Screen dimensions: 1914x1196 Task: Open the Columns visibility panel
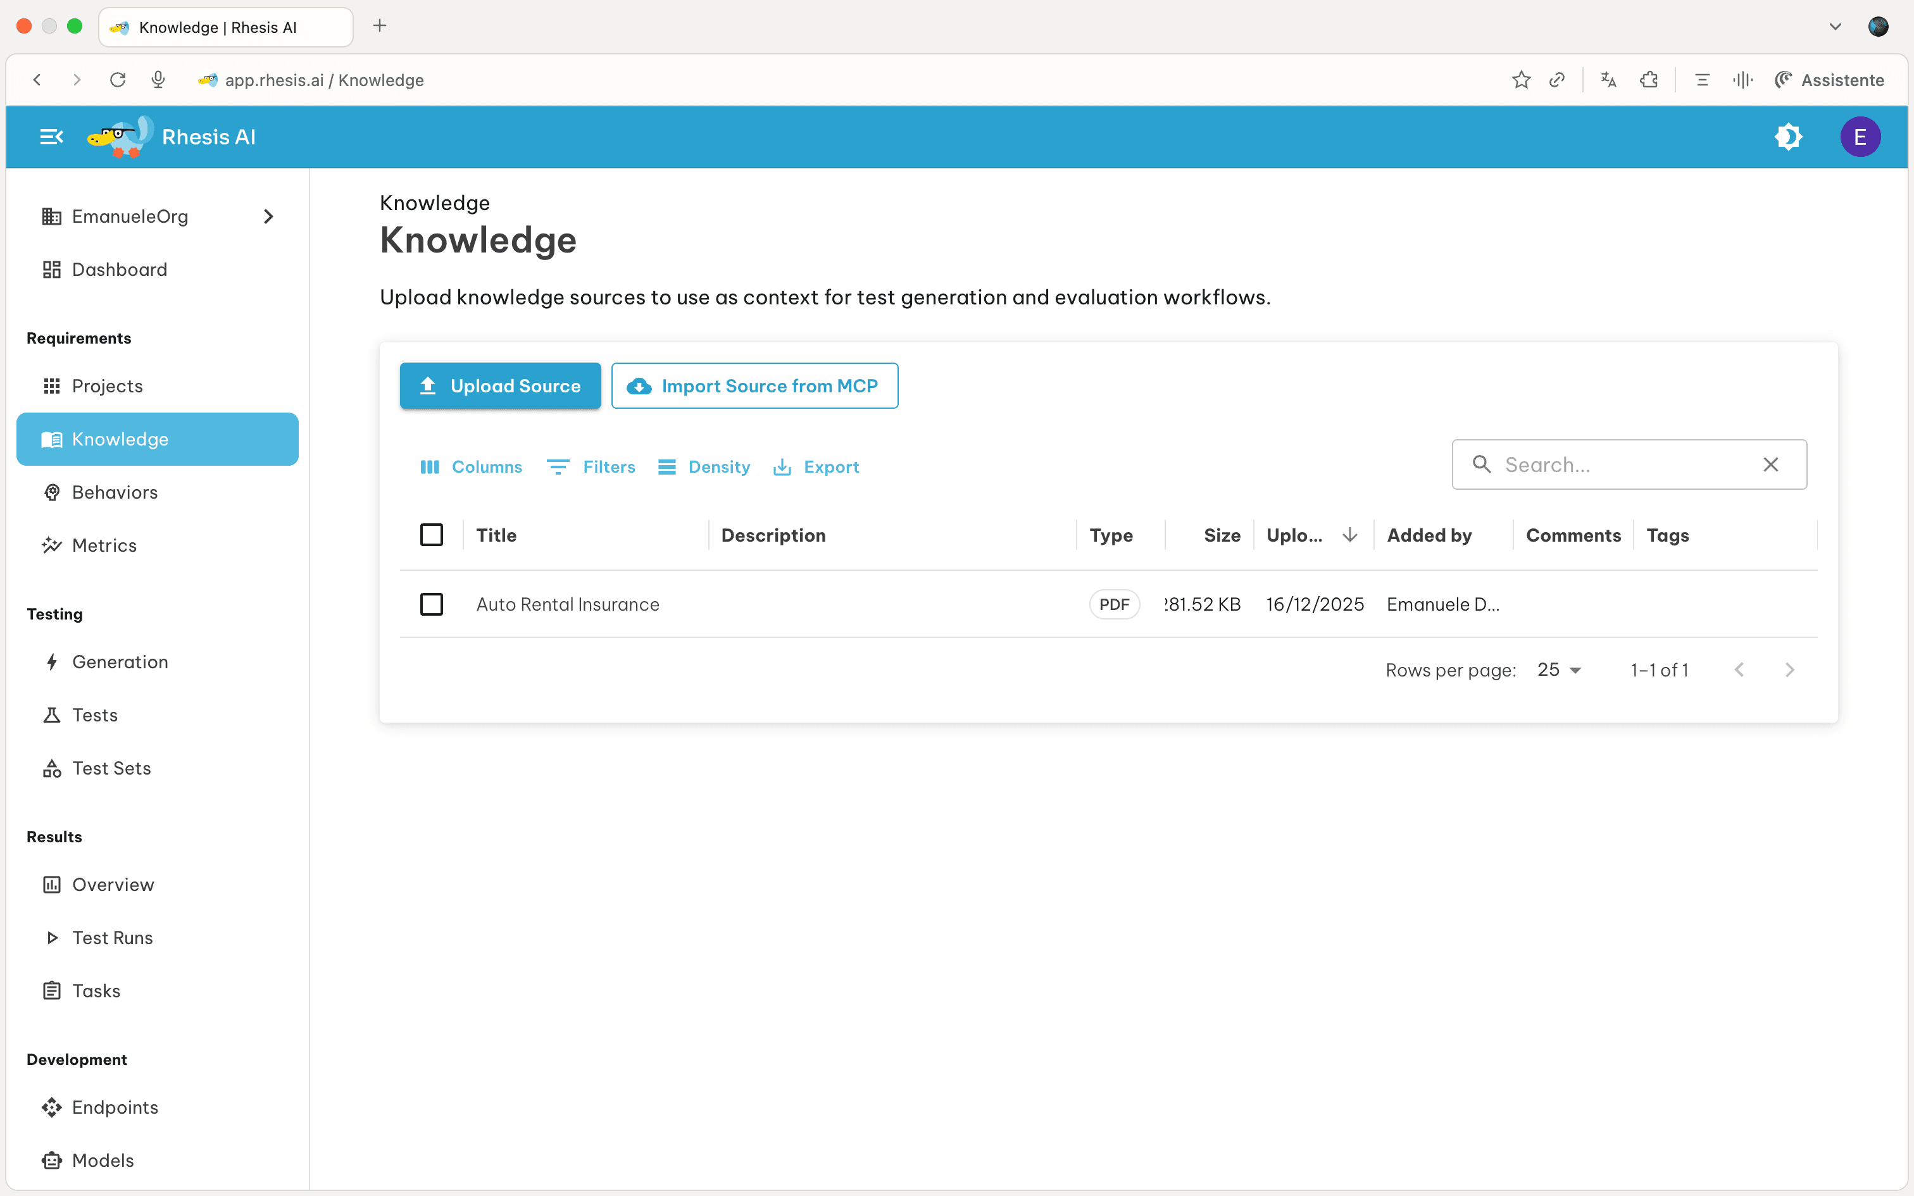pyautogui.click(x=471, y=467)
